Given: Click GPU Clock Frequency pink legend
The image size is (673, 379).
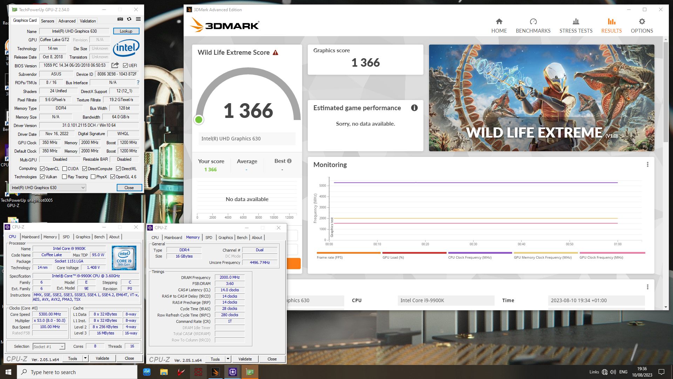Looking at the screenshot, I should pos(612,256).
